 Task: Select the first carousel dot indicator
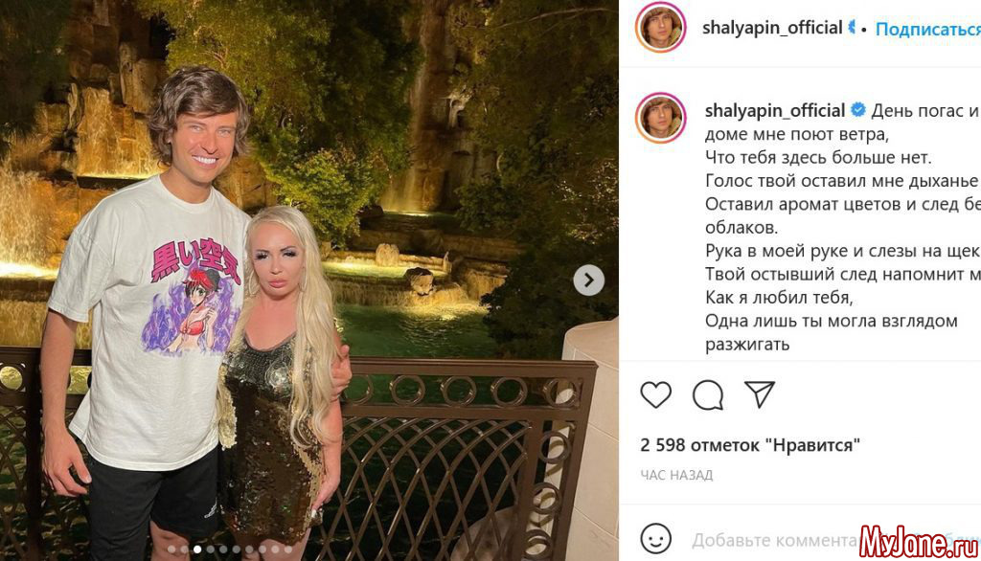click(x=171, y=550)
